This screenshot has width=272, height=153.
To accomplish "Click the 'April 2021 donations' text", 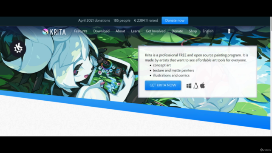I will 94,20.
